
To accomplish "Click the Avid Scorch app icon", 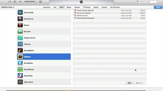I will 20,19.
